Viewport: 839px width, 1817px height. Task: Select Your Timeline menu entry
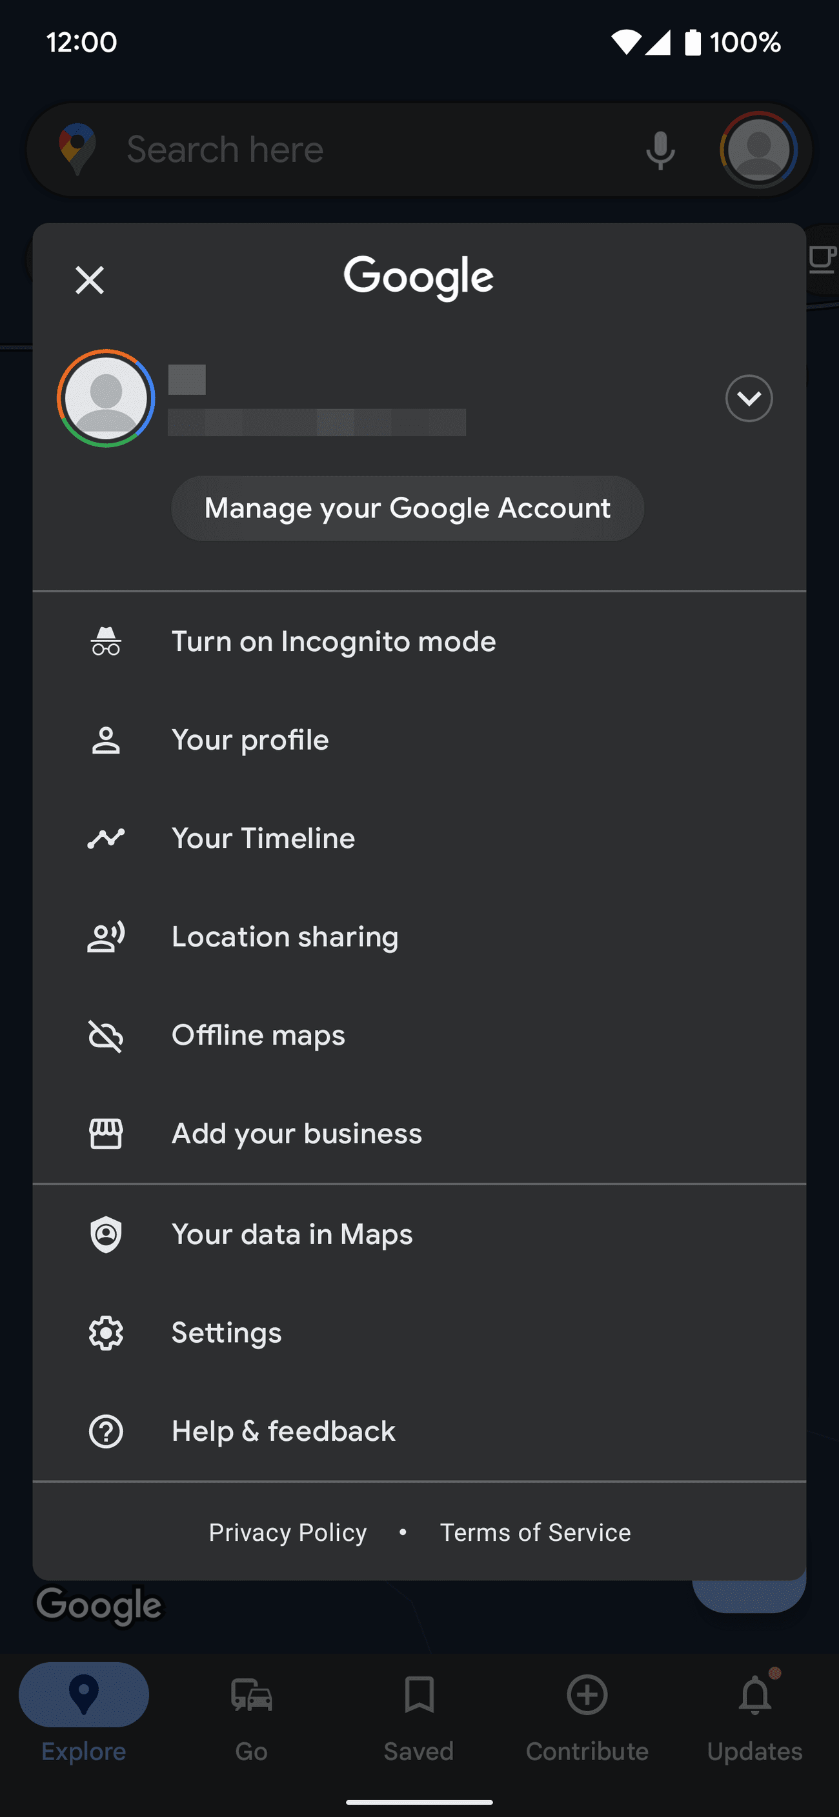click(x=263, y=838)
